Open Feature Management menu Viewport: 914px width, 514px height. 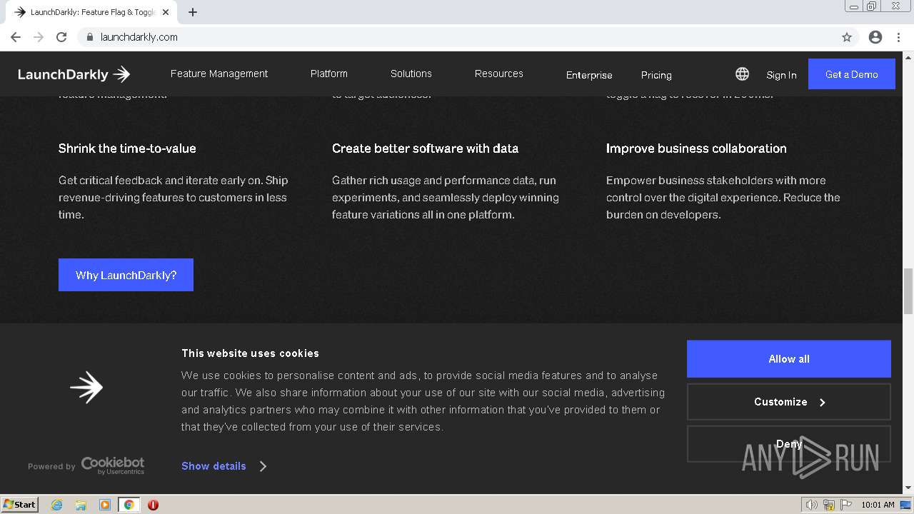tap(219, 74)
